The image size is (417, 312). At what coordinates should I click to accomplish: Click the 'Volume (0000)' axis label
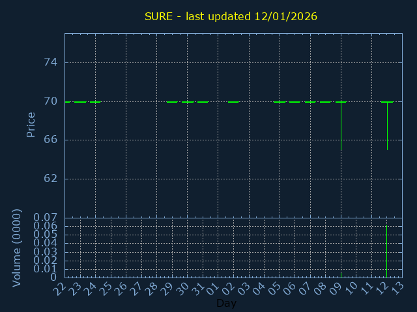17,248
